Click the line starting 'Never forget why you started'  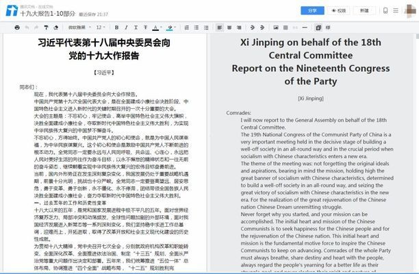pyautogui.click(x=304, y=214)
